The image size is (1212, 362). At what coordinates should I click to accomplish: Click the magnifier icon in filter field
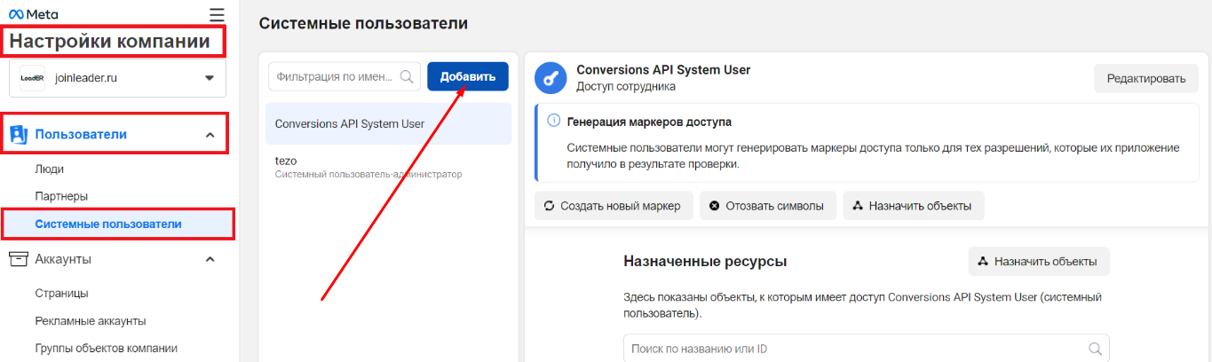408,77
